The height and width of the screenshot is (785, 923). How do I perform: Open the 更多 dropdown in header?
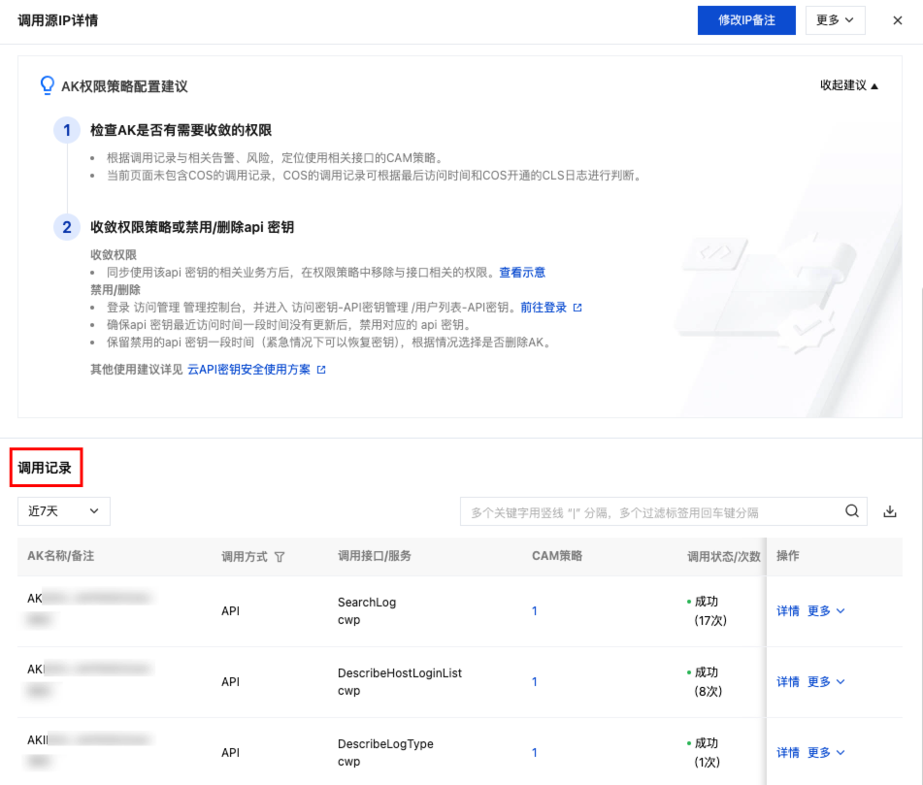point(835,20)
